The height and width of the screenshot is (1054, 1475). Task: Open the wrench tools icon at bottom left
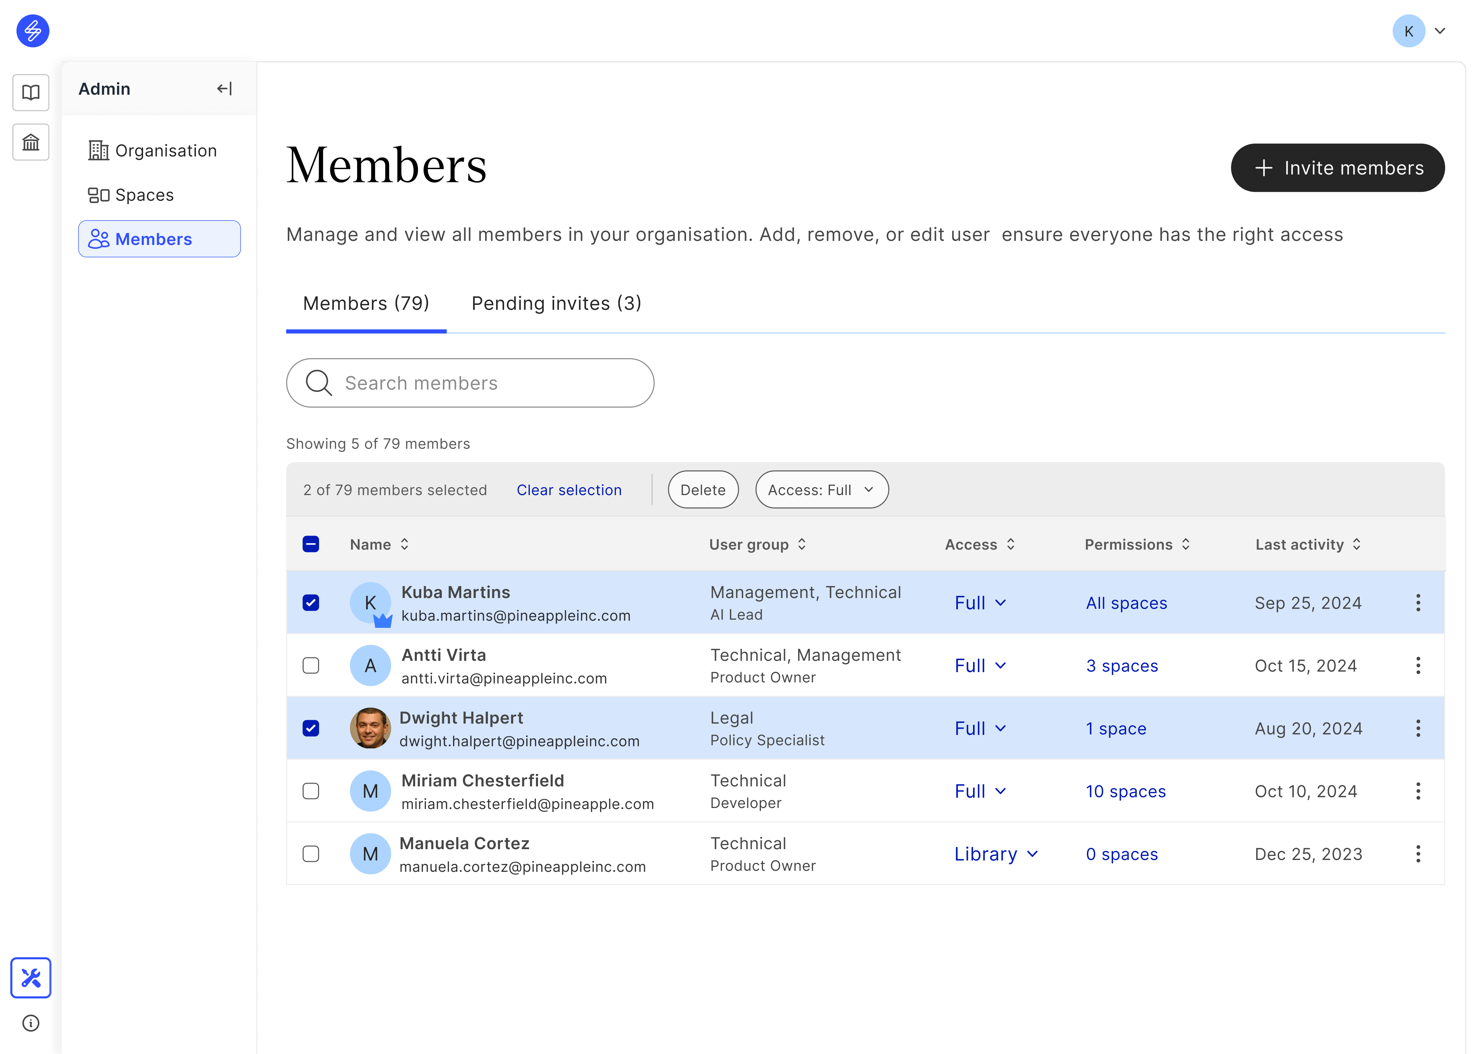31,977
